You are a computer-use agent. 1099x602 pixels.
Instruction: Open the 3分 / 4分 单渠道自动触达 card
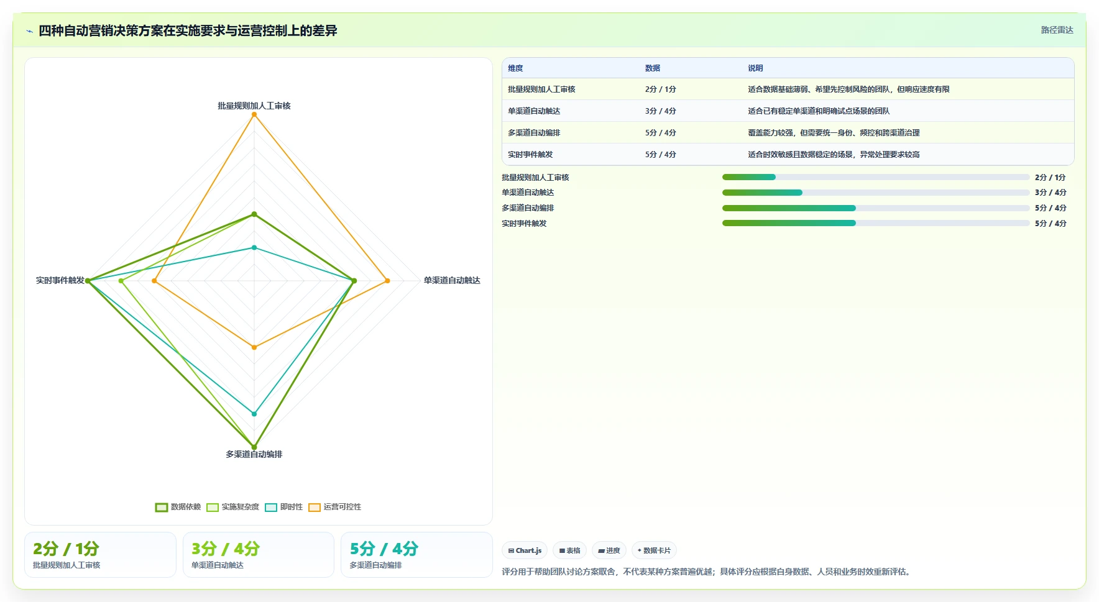pyautogui.click(x=259, y=555)
